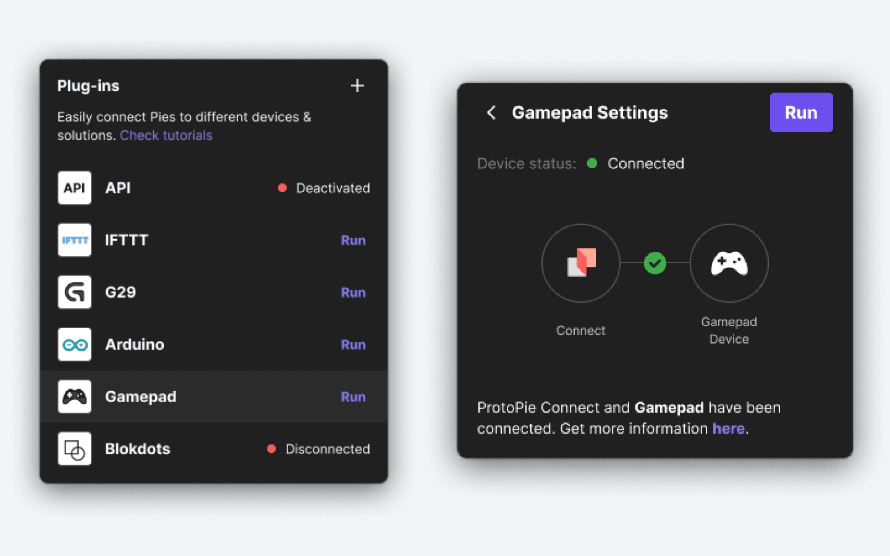Click the Gamepad Device icon in the diagram
This screenshot has height=556, width=890.
click(729, 263)
